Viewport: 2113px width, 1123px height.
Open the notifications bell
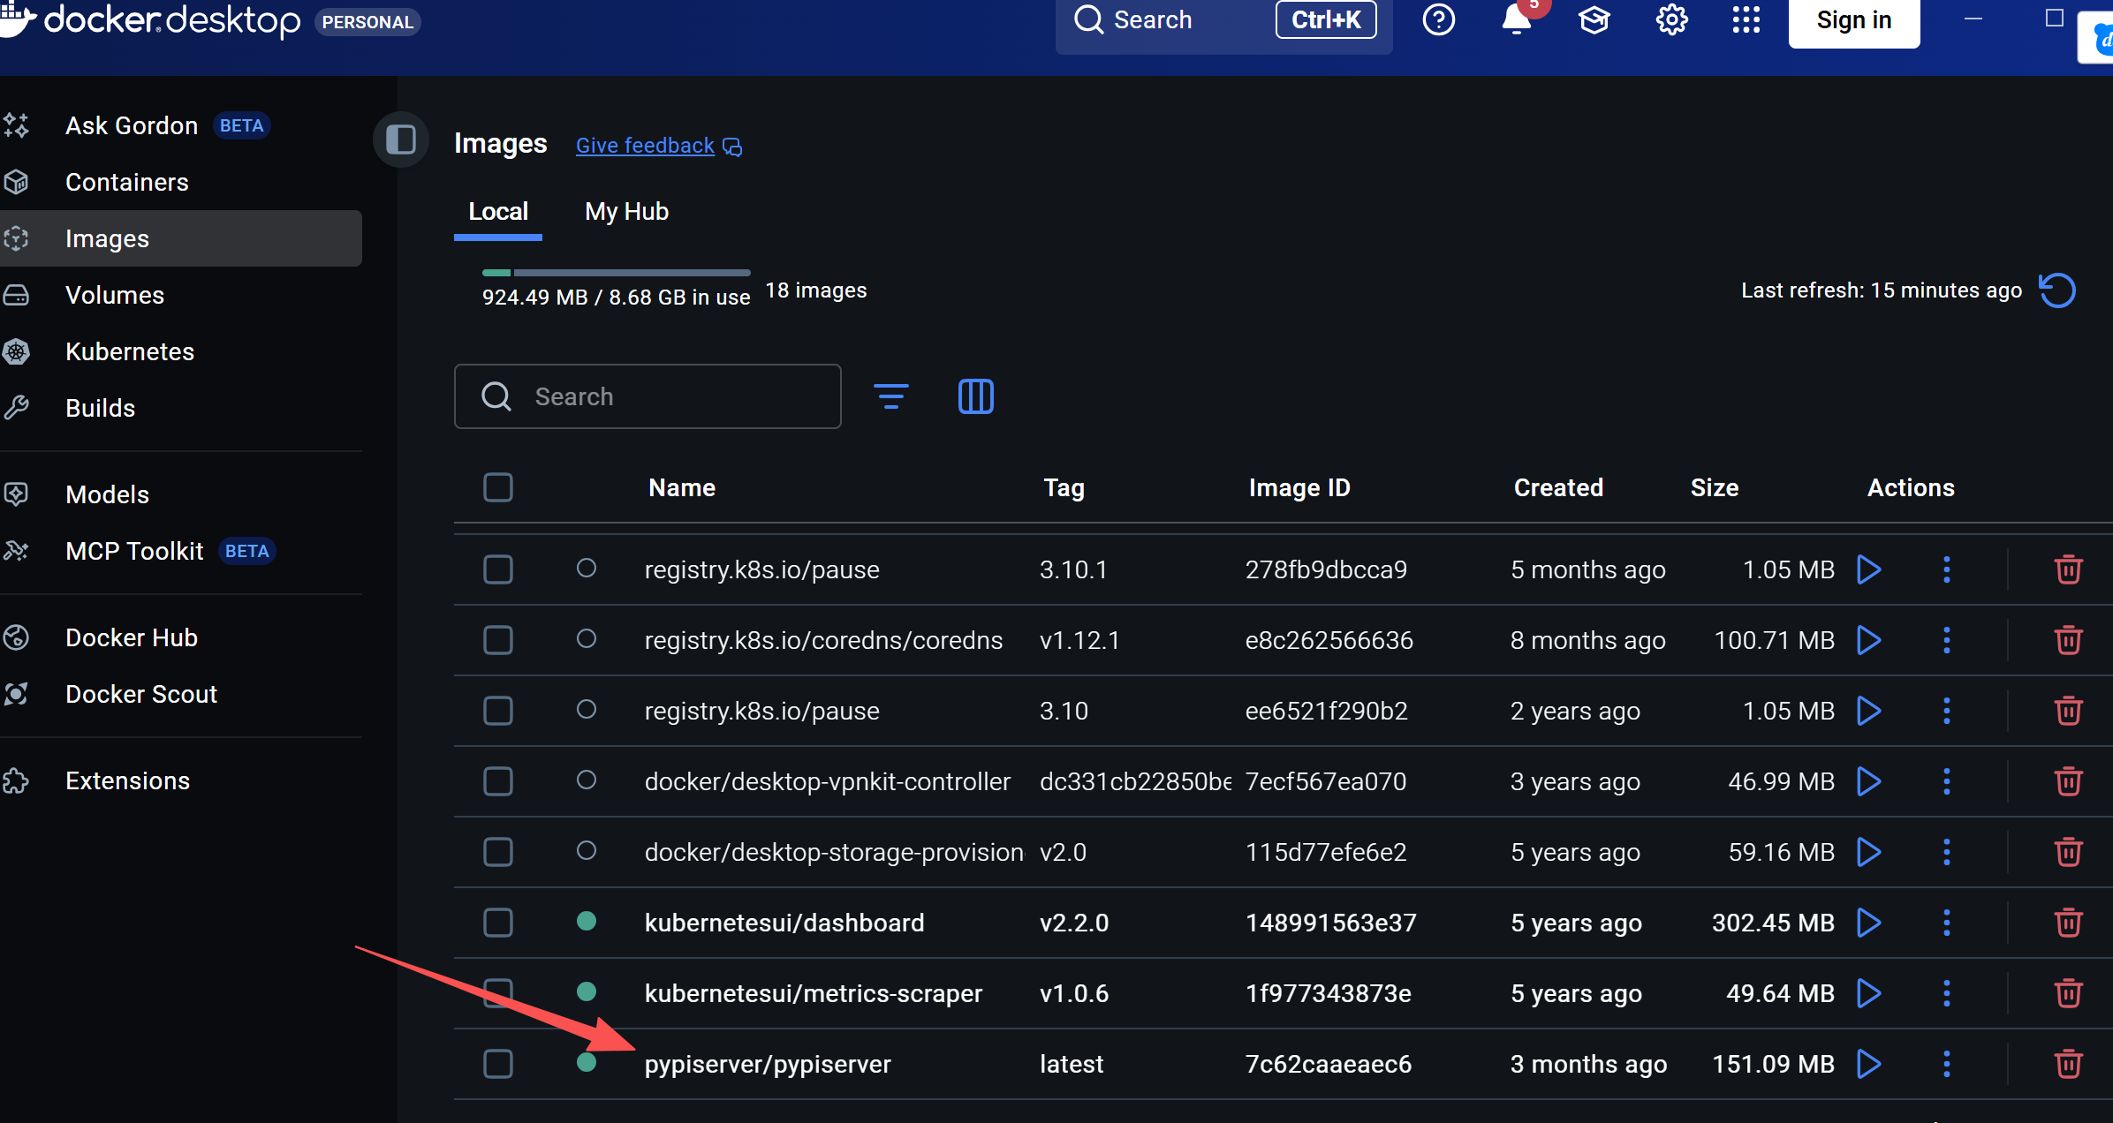pyautogui.click(x=1516, y=19)
